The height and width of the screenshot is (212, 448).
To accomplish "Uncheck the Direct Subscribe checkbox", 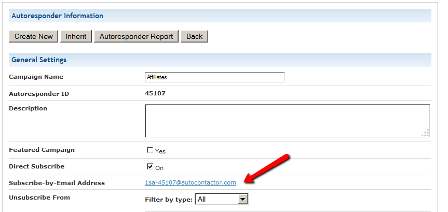I will point(150,167).
